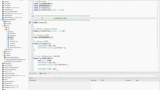Screen dimensions: 160x90
Task: Select stm32f1xx_it.c in the tree
Action: click(x=14, y=42)
